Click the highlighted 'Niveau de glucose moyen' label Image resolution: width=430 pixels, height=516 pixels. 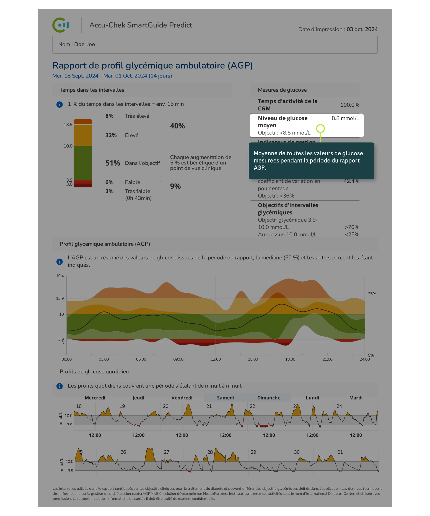pos(283,122)
